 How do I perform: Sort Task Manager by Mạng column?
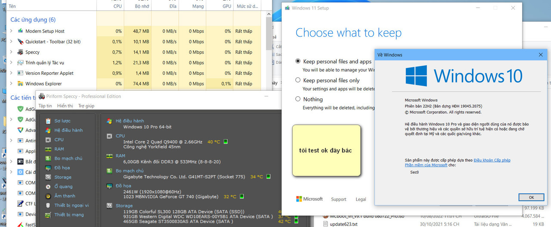pyautogui.click(x=192, y=6)
